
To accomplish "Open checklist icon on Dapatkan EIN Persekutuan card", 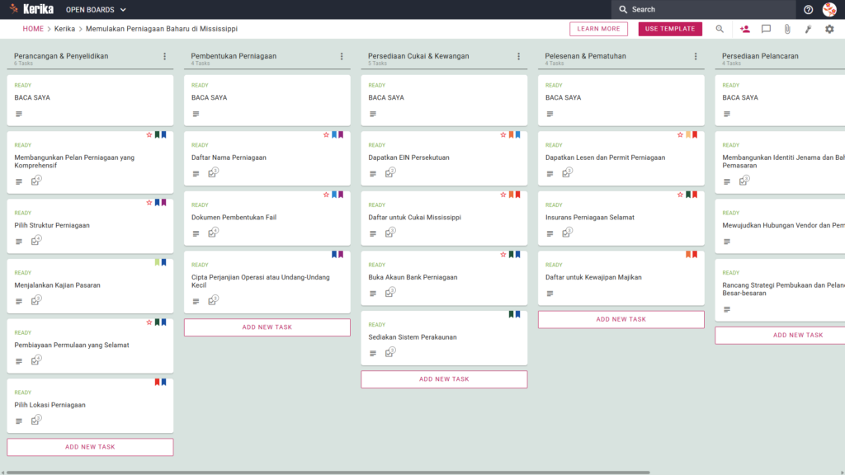I will [389, 173].
